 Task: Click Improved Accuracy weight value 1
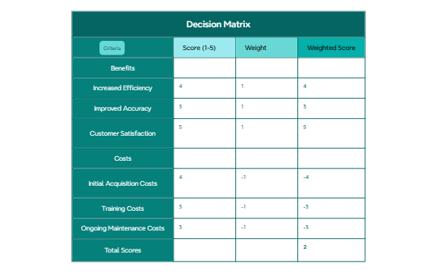[242, 106]
